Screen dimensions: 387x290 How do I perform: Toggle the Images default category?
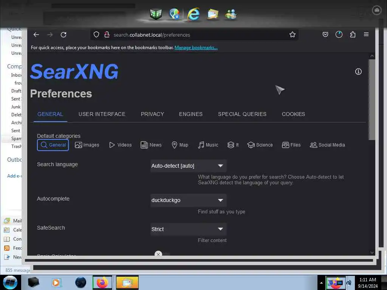87,145
